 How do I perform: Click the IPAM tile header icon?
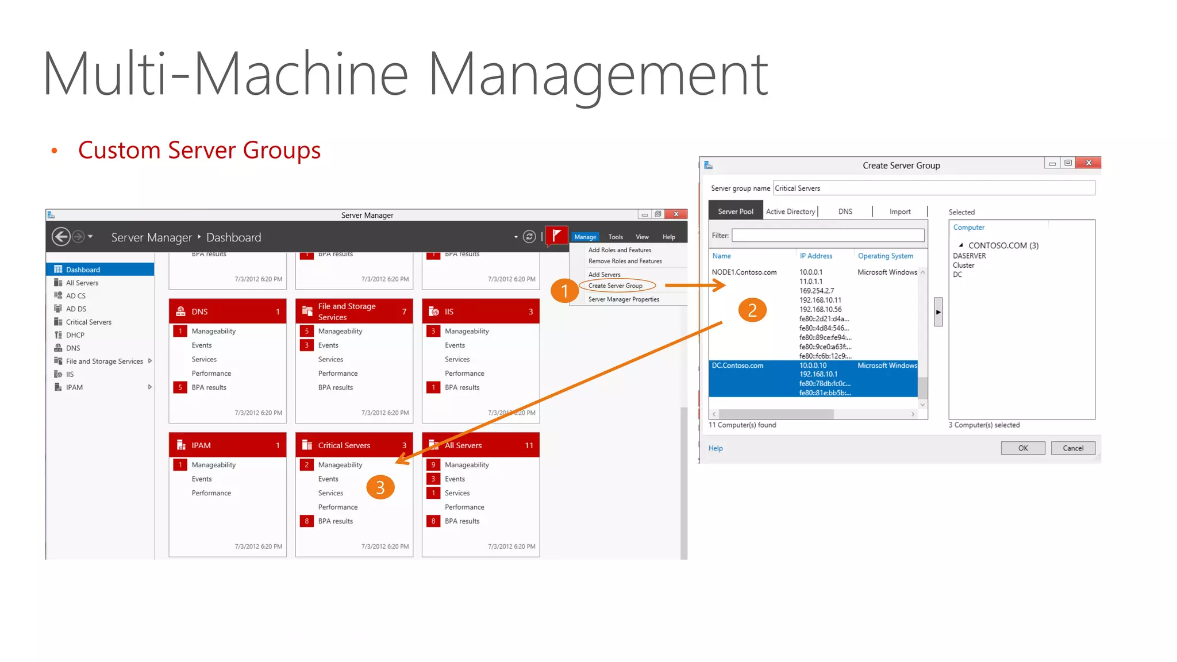[180, 445]
